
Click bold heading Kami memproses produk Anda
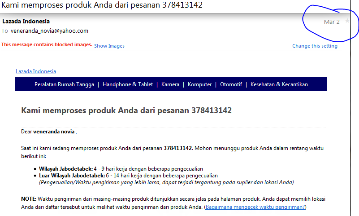click(126, 110)
